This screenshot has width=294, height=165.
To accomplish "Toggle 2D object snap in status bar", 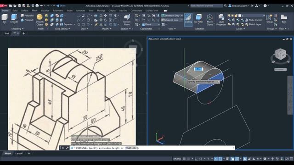I will (x=220, y=159).
